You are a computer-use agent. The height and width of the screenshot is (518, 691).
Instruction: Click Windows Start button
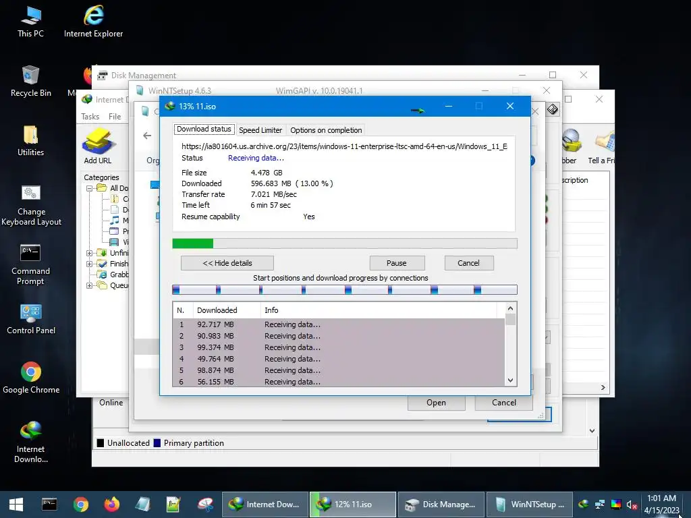16,505
